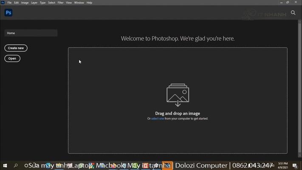Open the File menu
This screenshot has height=170, width=302.
coord(9,3)
